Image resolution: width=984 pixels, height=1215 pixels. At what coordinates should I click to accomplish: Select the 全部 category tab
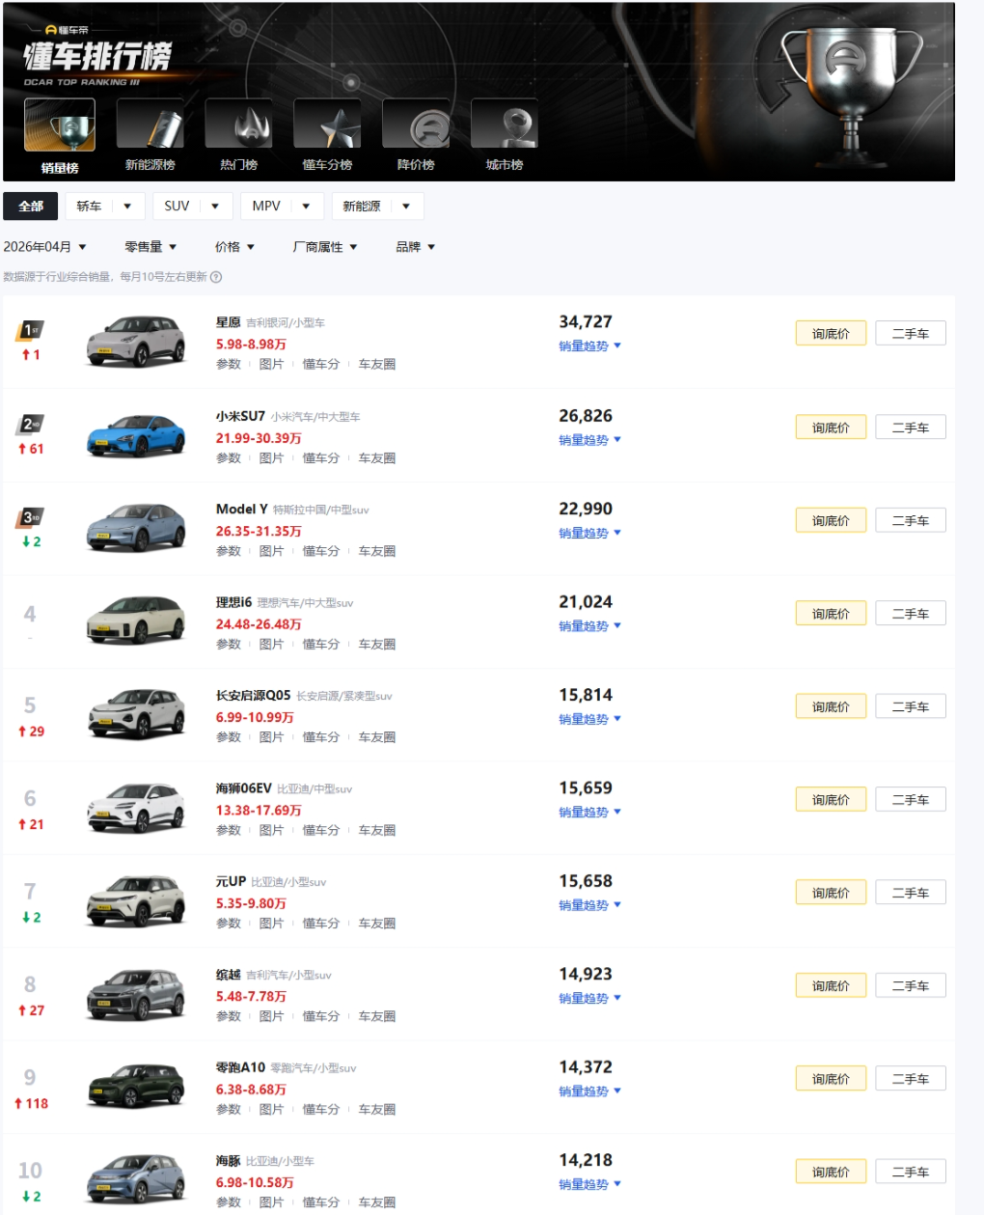(31, 207)
